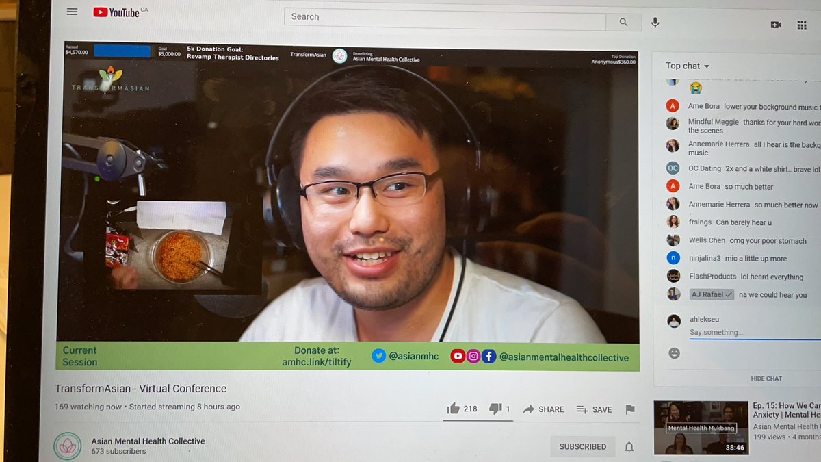Click ninjalina3's chat avatar
The image size is (821, 462).
pos(674,258)
